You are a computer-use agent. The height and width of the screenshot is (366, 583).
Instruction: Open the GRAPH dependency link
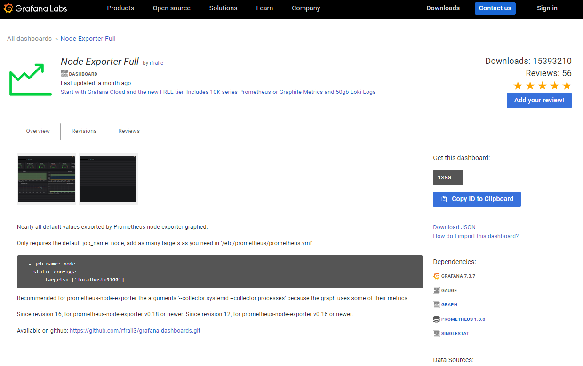pos(449,305)
